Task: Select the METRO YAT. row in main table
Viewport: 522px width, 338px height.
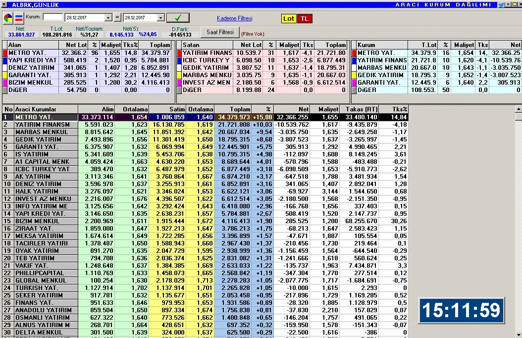Action: [x=205, y=117]
